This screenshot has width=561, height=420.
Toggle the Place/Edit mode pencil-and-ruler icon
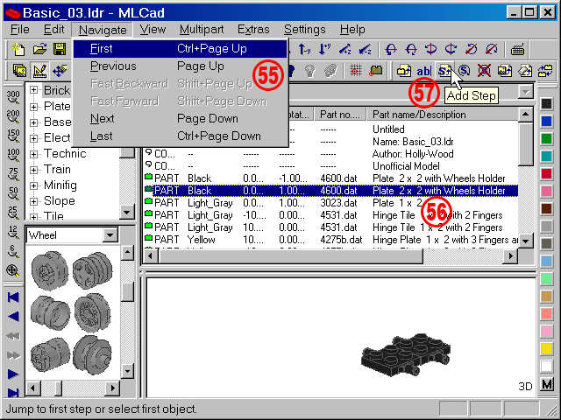click(x=40, y=71)
